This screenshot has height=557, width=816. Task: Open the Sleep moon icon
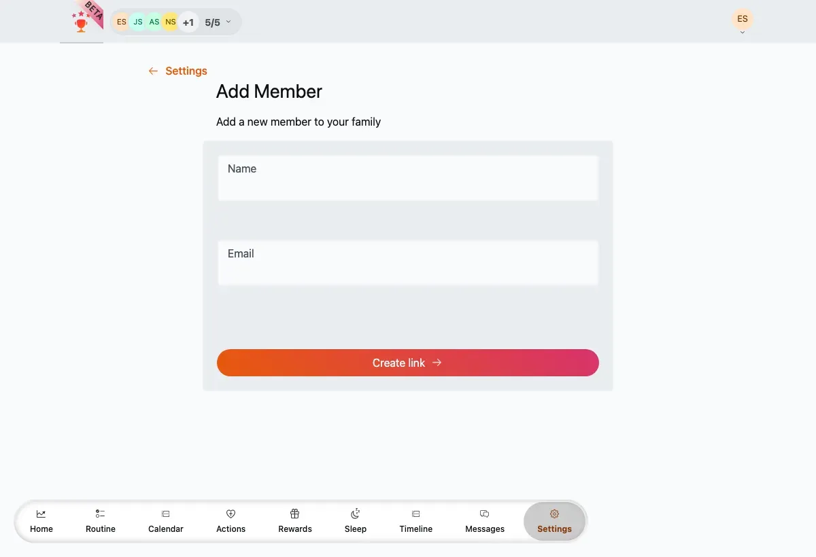pyautogui.click(x=355, y=514)
